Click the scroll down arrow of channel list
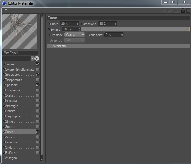 coord(42,160)
